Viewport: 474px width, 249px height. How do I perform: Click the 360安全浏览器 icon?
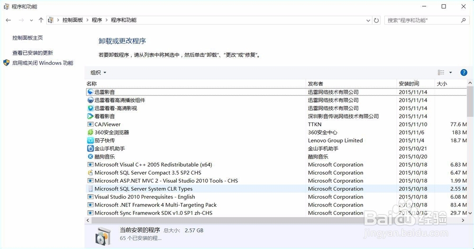coord(90,132)
